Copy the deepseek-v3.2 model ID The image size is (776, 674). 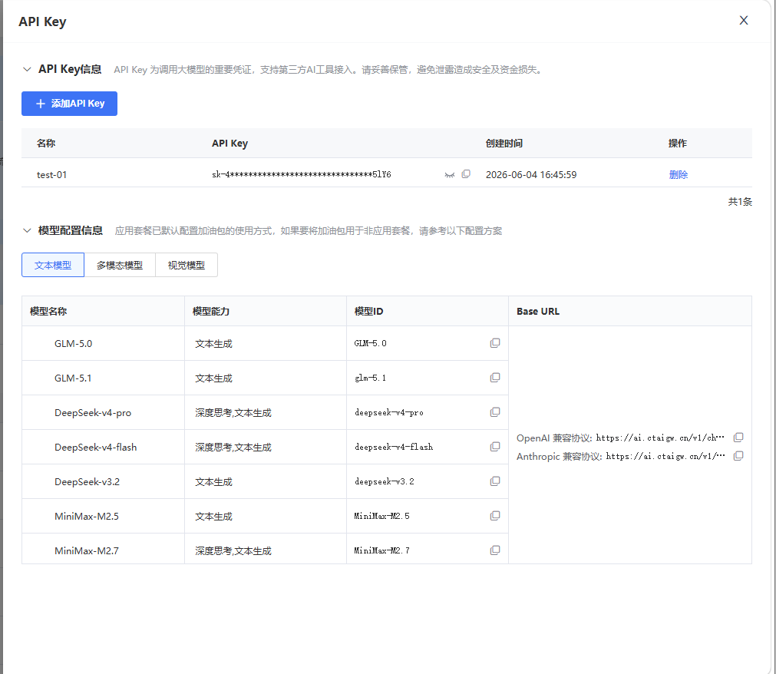tap(495, 481)
